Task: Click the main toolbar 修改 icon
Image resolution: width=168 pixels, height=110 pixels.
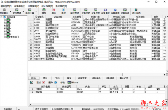Action: [x=64, y=10]
